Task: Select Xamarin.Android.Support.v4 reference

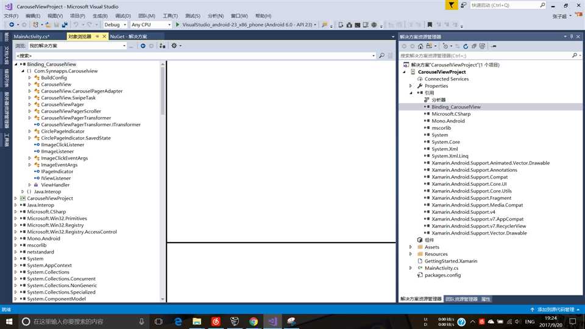Action: (x=463, y=212)
